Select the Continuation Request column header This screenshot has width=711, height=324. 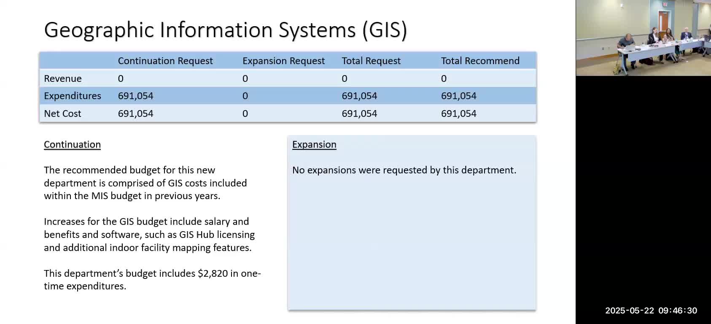click(165, 61)
